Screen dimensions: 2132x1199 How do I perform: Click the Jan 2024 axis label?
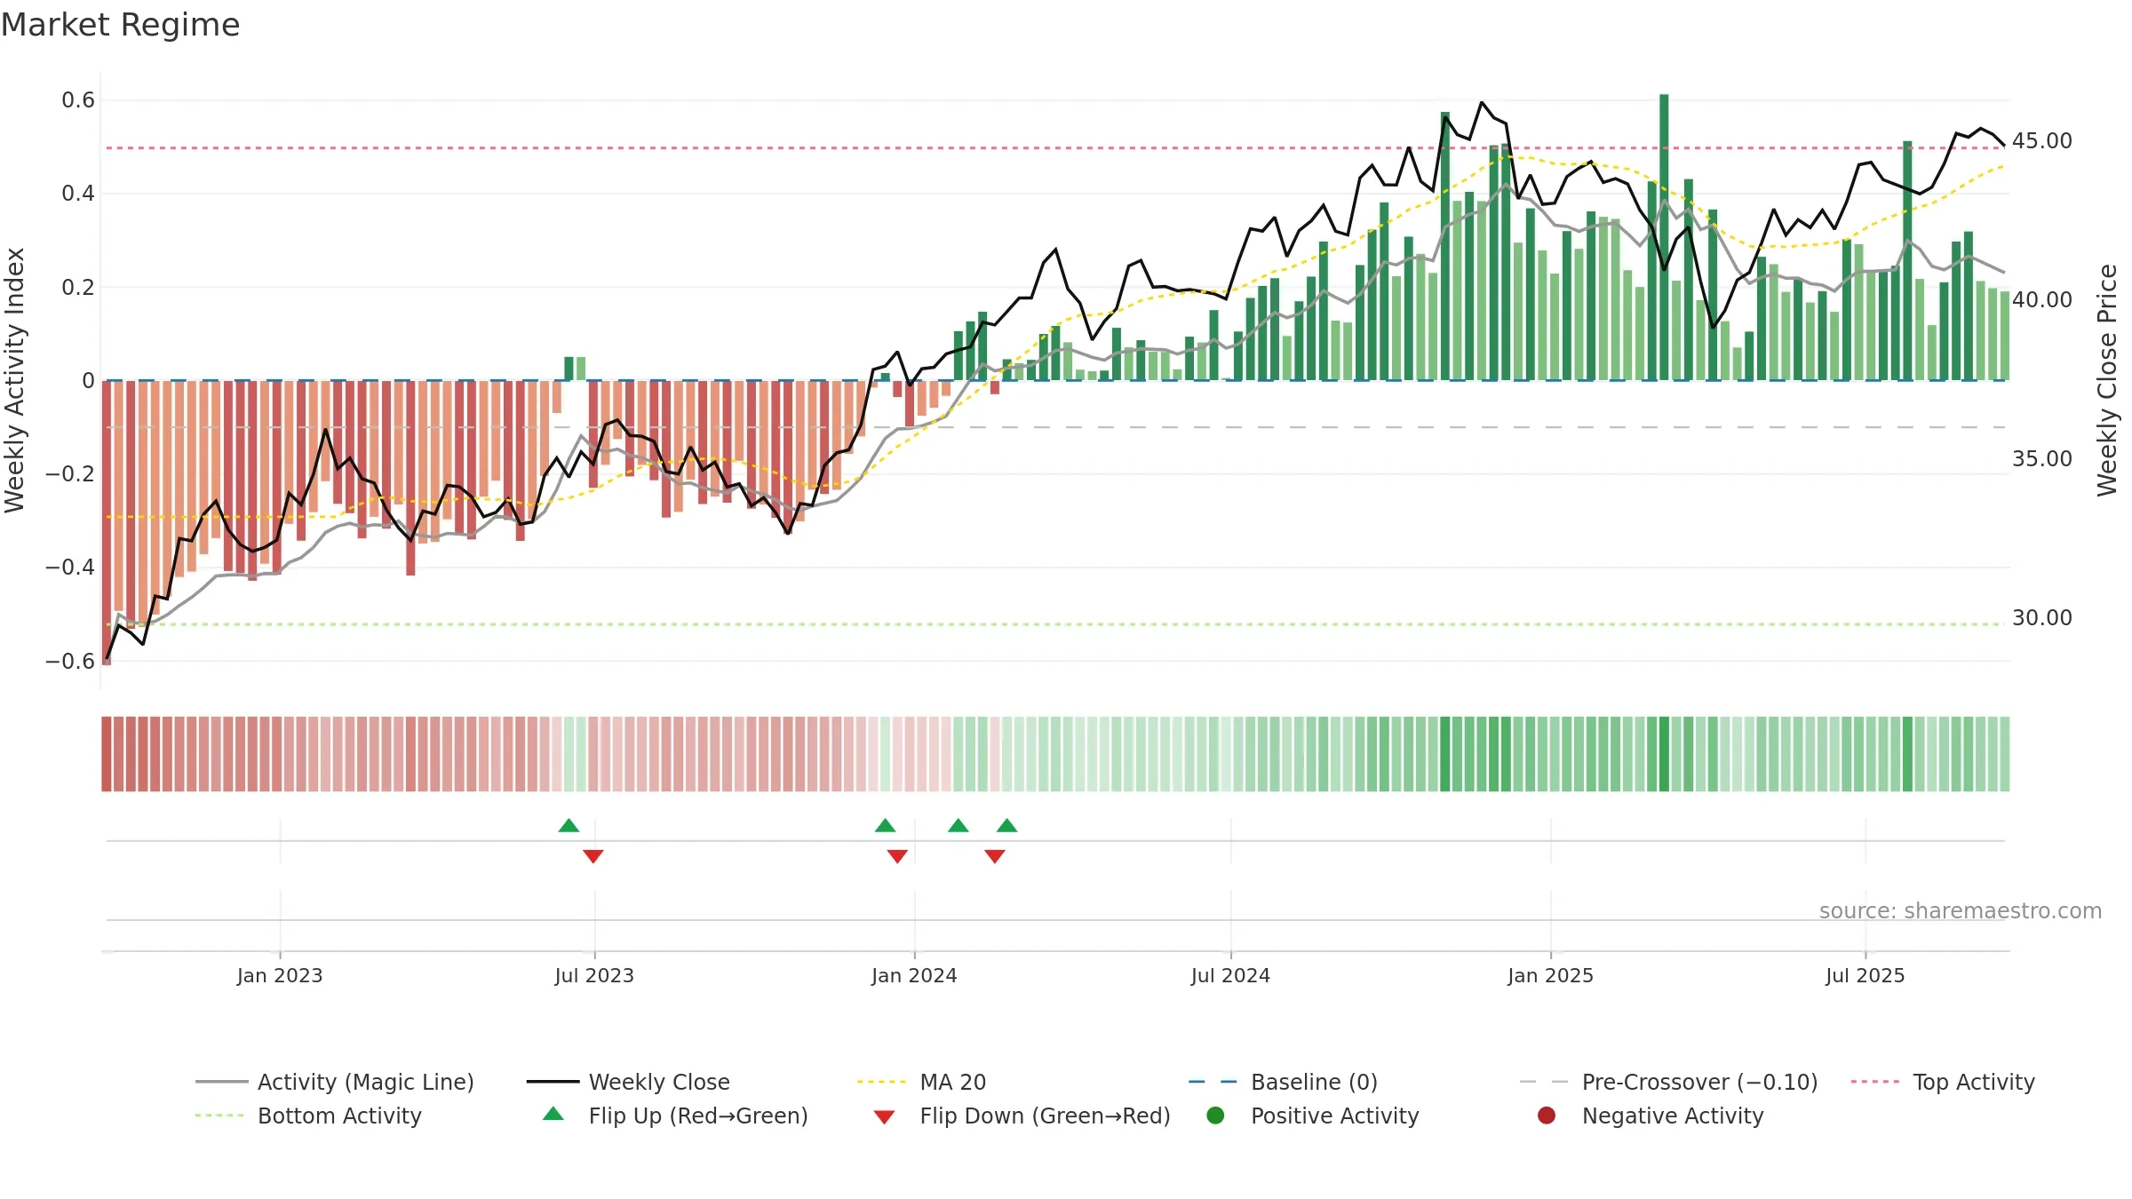click(x=914, y=975)
